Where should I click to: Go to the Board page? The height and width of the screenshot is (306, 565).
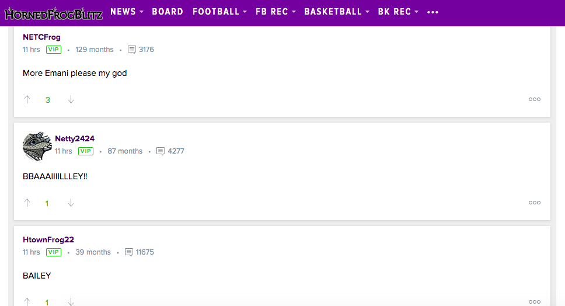[168, 12]
